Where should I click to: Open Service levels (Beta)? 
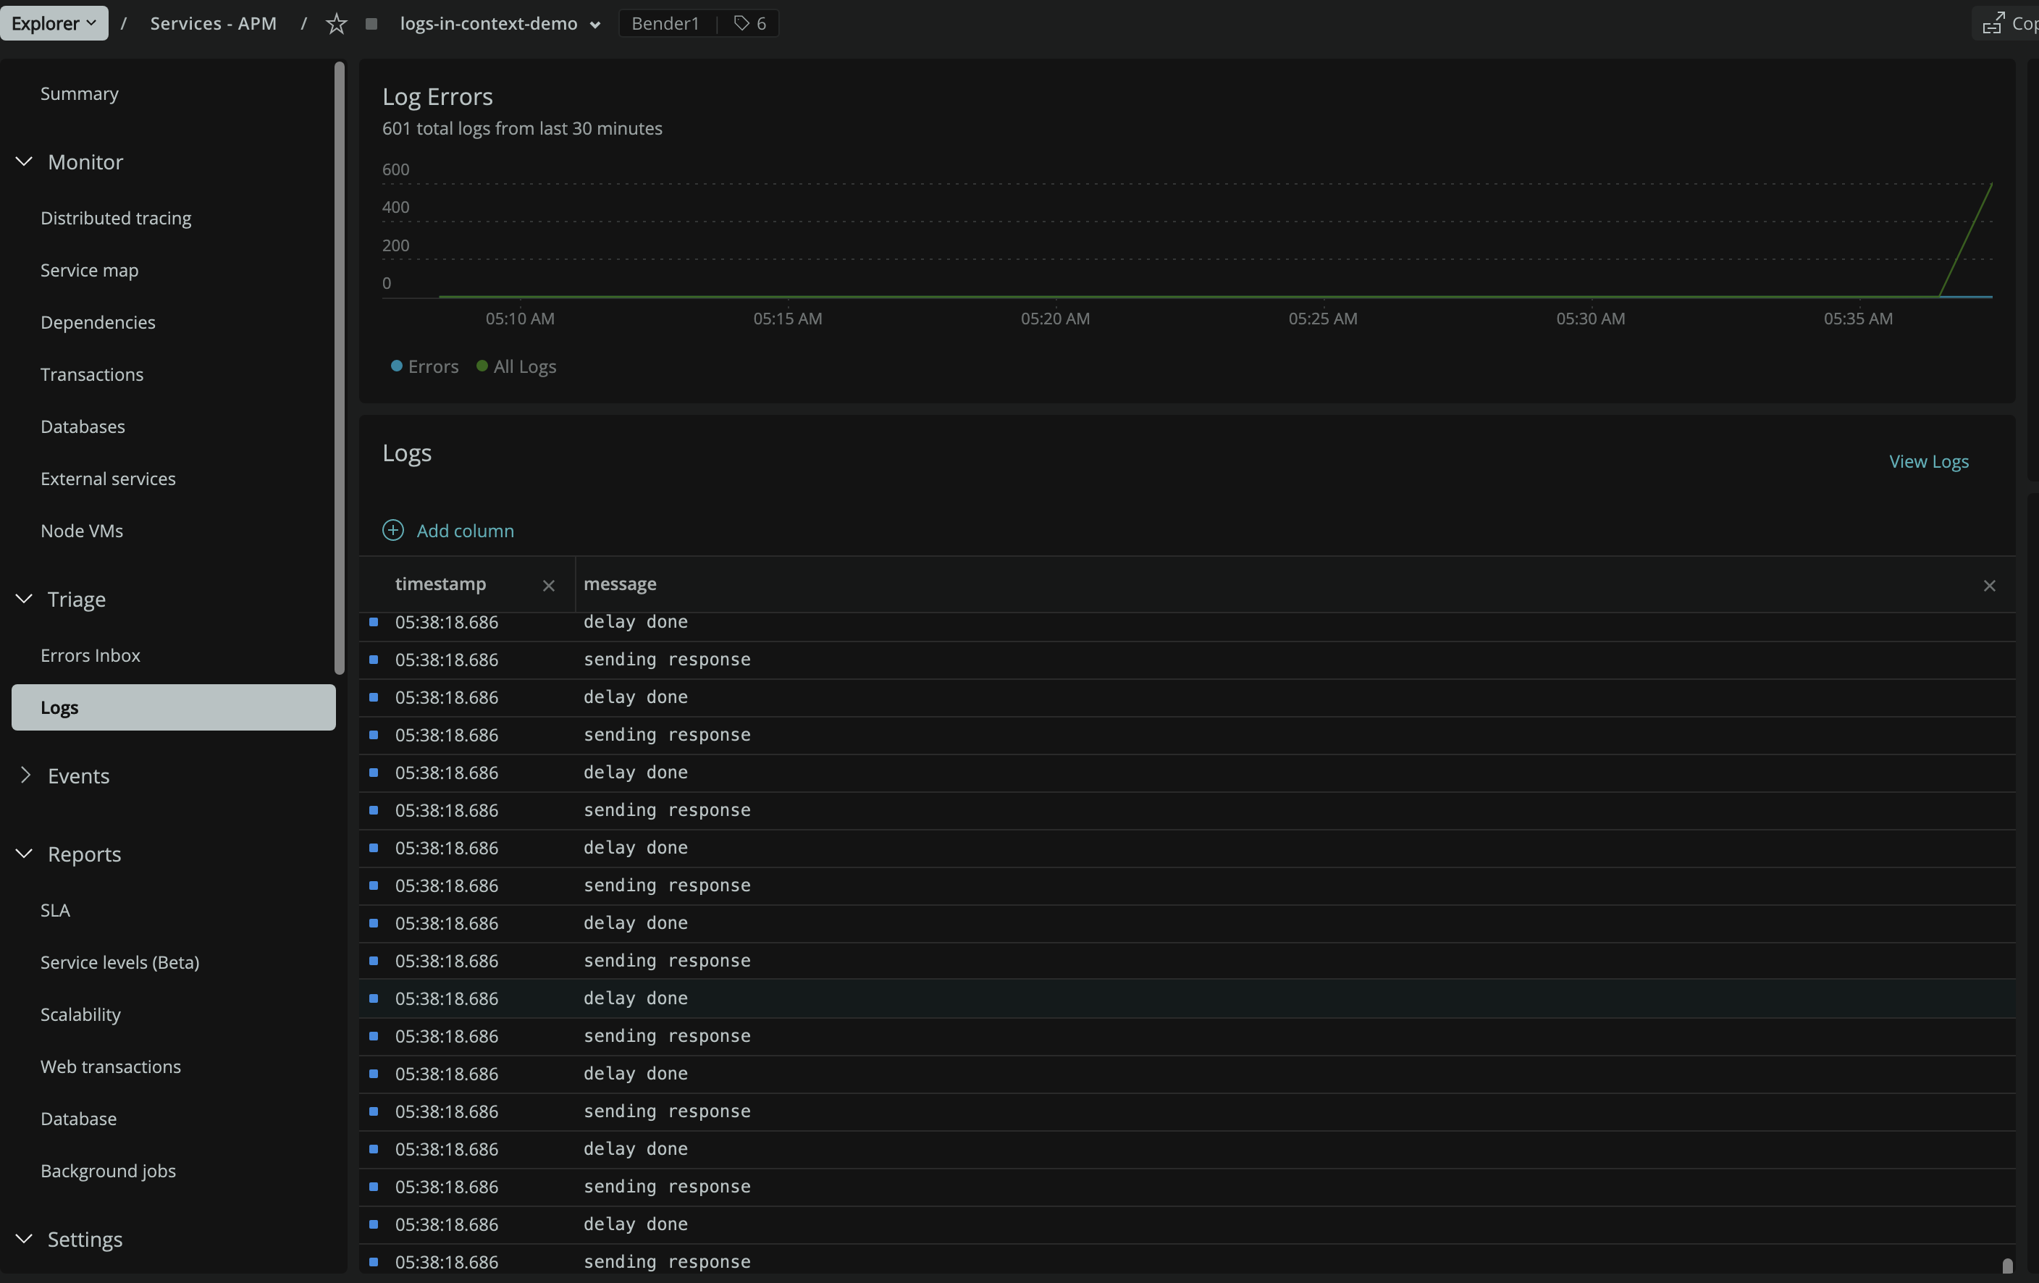click(x=120, y=962)
